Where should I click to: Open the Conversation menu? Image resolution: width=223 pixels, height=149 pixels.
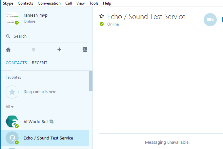tap(49, 3)
